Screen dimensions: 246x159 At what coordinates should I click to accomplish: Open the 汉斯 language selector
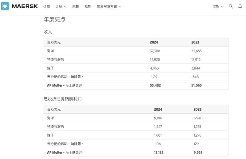coord(218,6)
